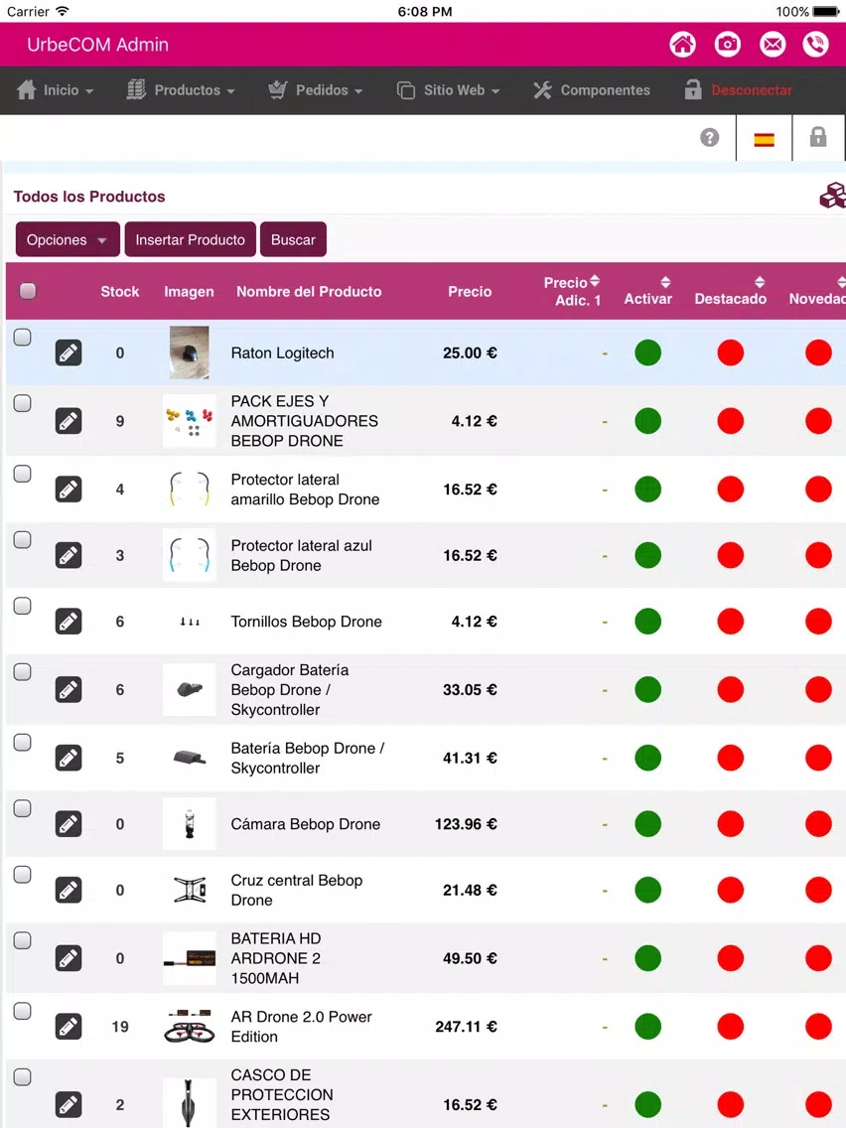
Task: Expand the Opciones dropdown button
Action: (68, 239)
